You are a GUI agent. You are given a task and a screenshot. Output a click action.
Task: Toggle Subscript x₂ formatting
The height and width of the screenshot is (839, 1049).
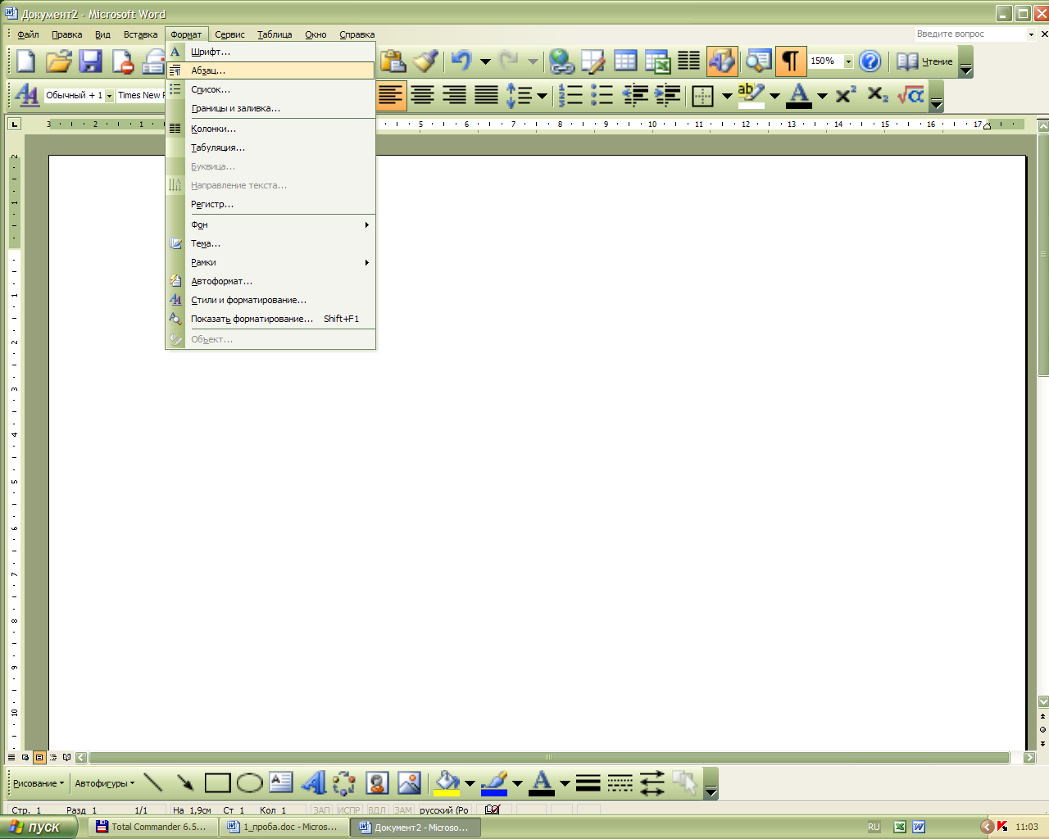click(x=878, y=95)
